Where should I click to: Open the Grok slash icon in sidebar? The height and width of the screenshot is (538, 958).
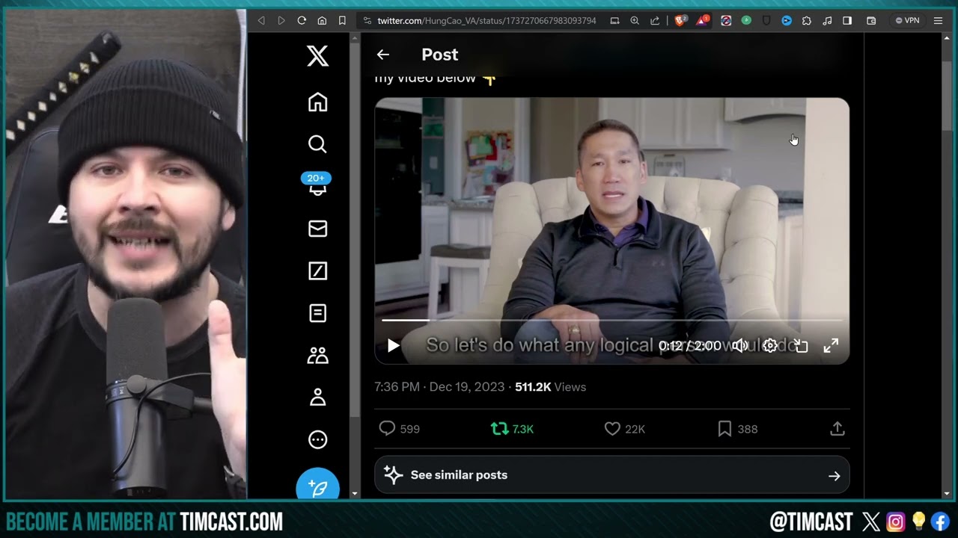(x=317, y=270)
